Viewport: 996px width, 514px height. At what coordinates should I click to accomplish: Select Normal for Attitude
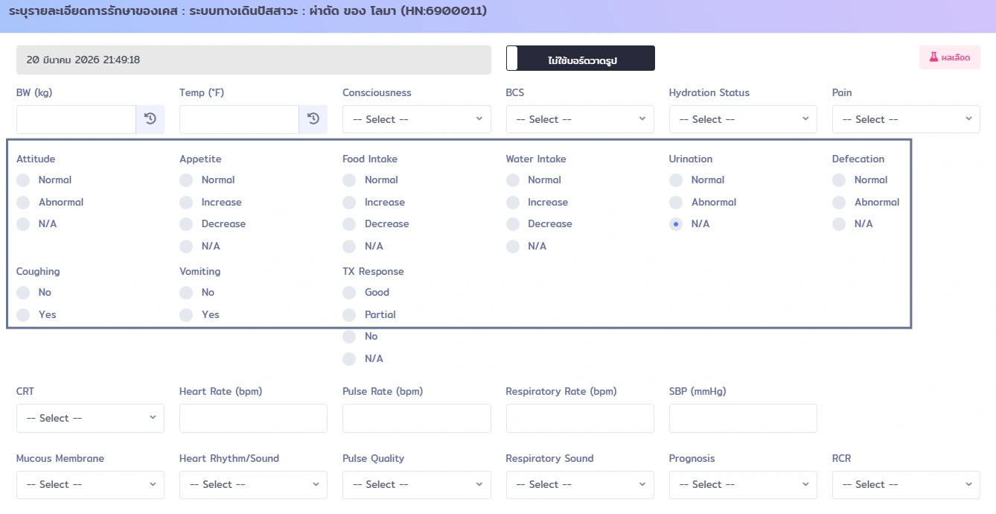click(x=24, y=180)
